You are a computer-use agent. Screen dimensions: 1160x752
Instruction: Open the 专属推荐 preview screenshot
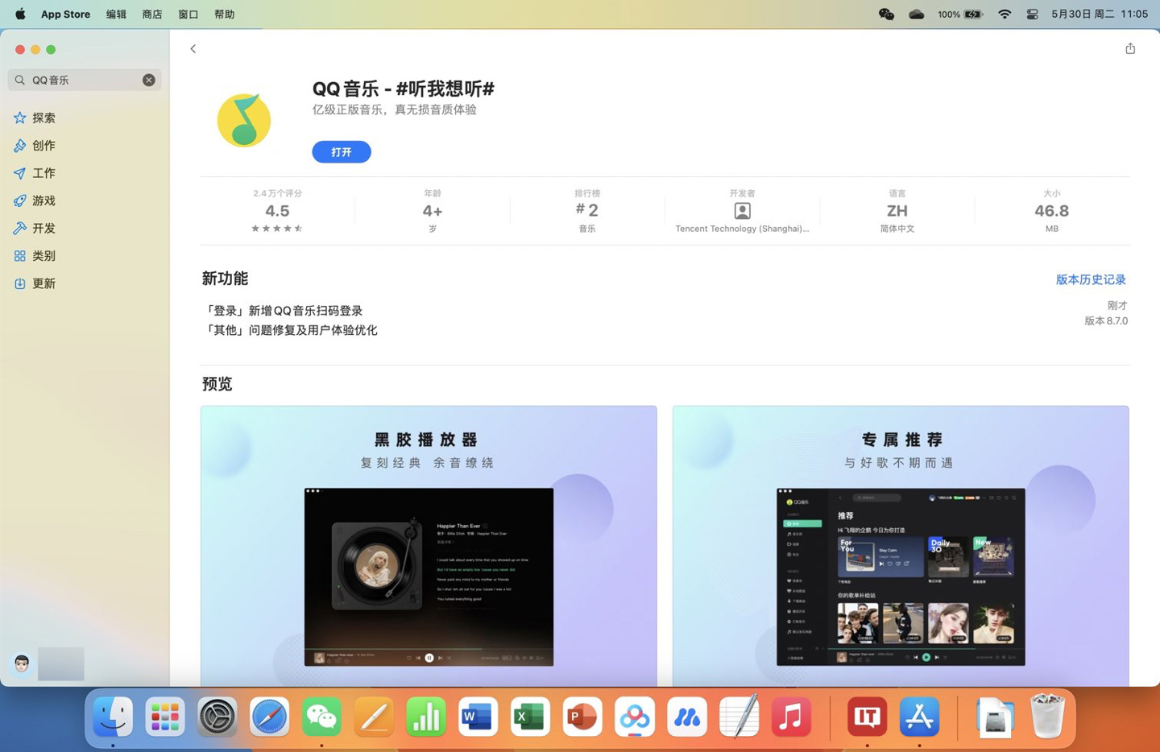(x=901, y=546)
